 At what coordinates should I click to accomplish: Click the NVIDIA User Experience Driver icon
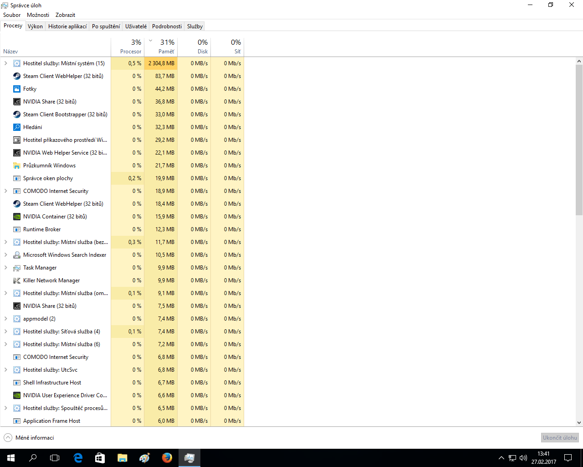click(x=17, y=395)
